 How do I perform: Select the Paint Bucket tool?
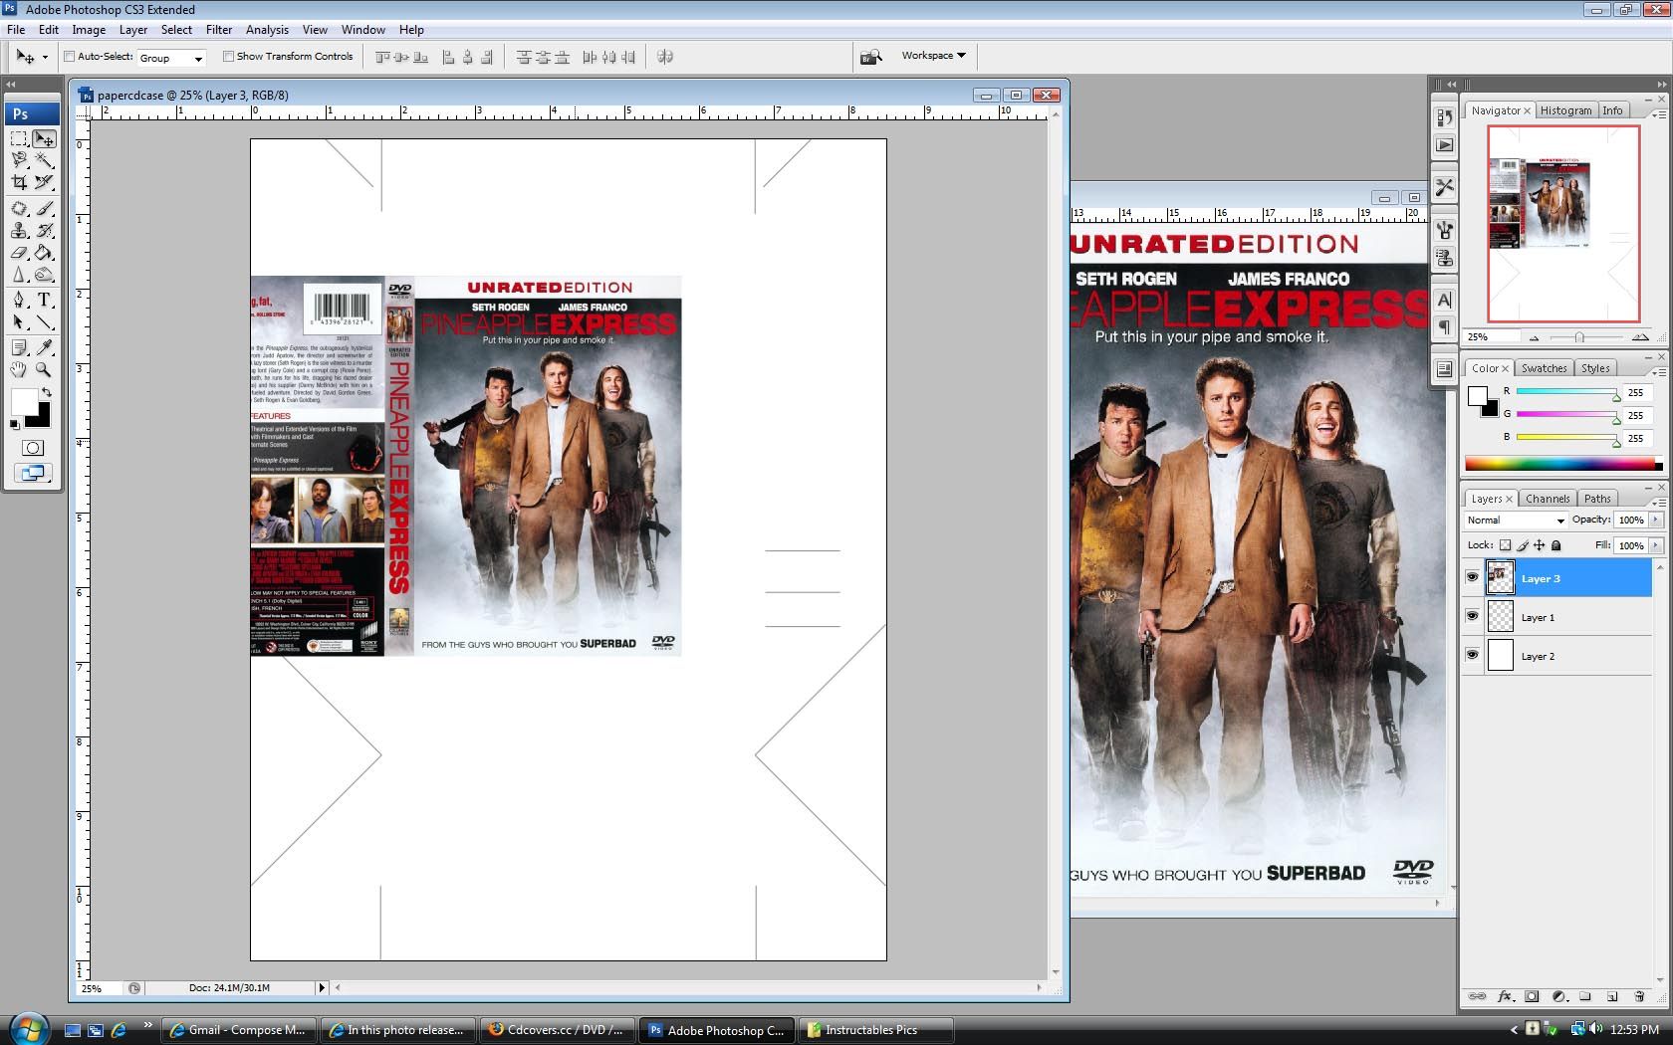click(44, 253)
